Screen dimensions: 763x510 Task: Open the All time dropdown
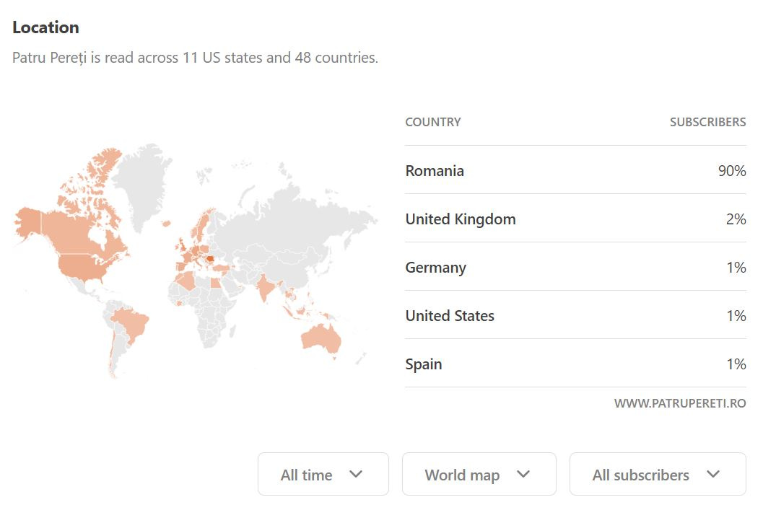click(323, 474)
